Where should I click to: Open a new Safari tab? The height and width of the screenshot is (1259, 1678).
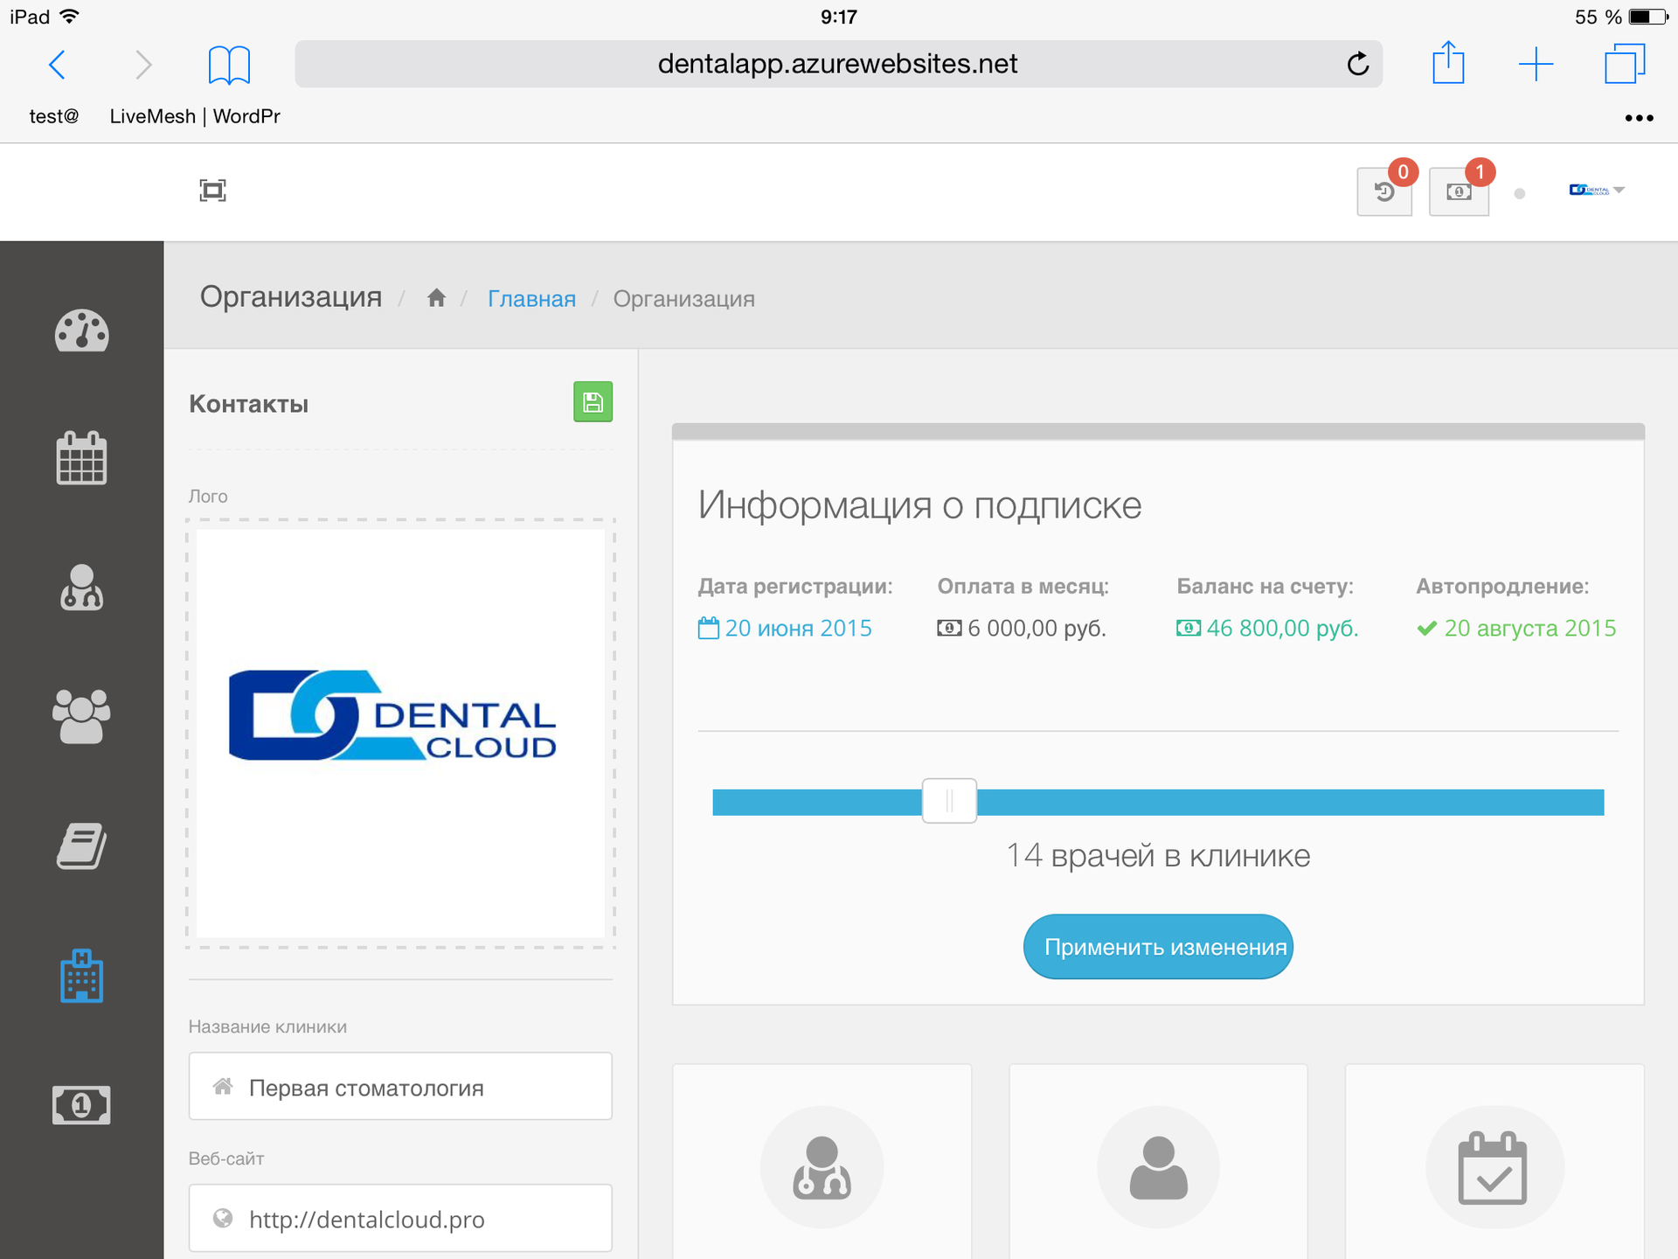coord(1536,64)
